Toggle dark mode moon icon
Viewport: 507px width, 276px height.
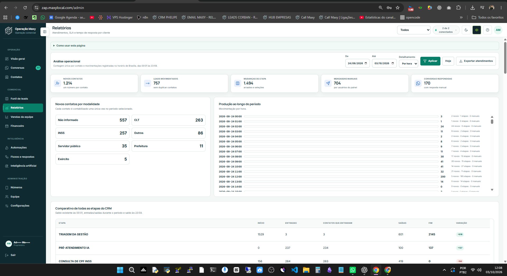(466, 30)
